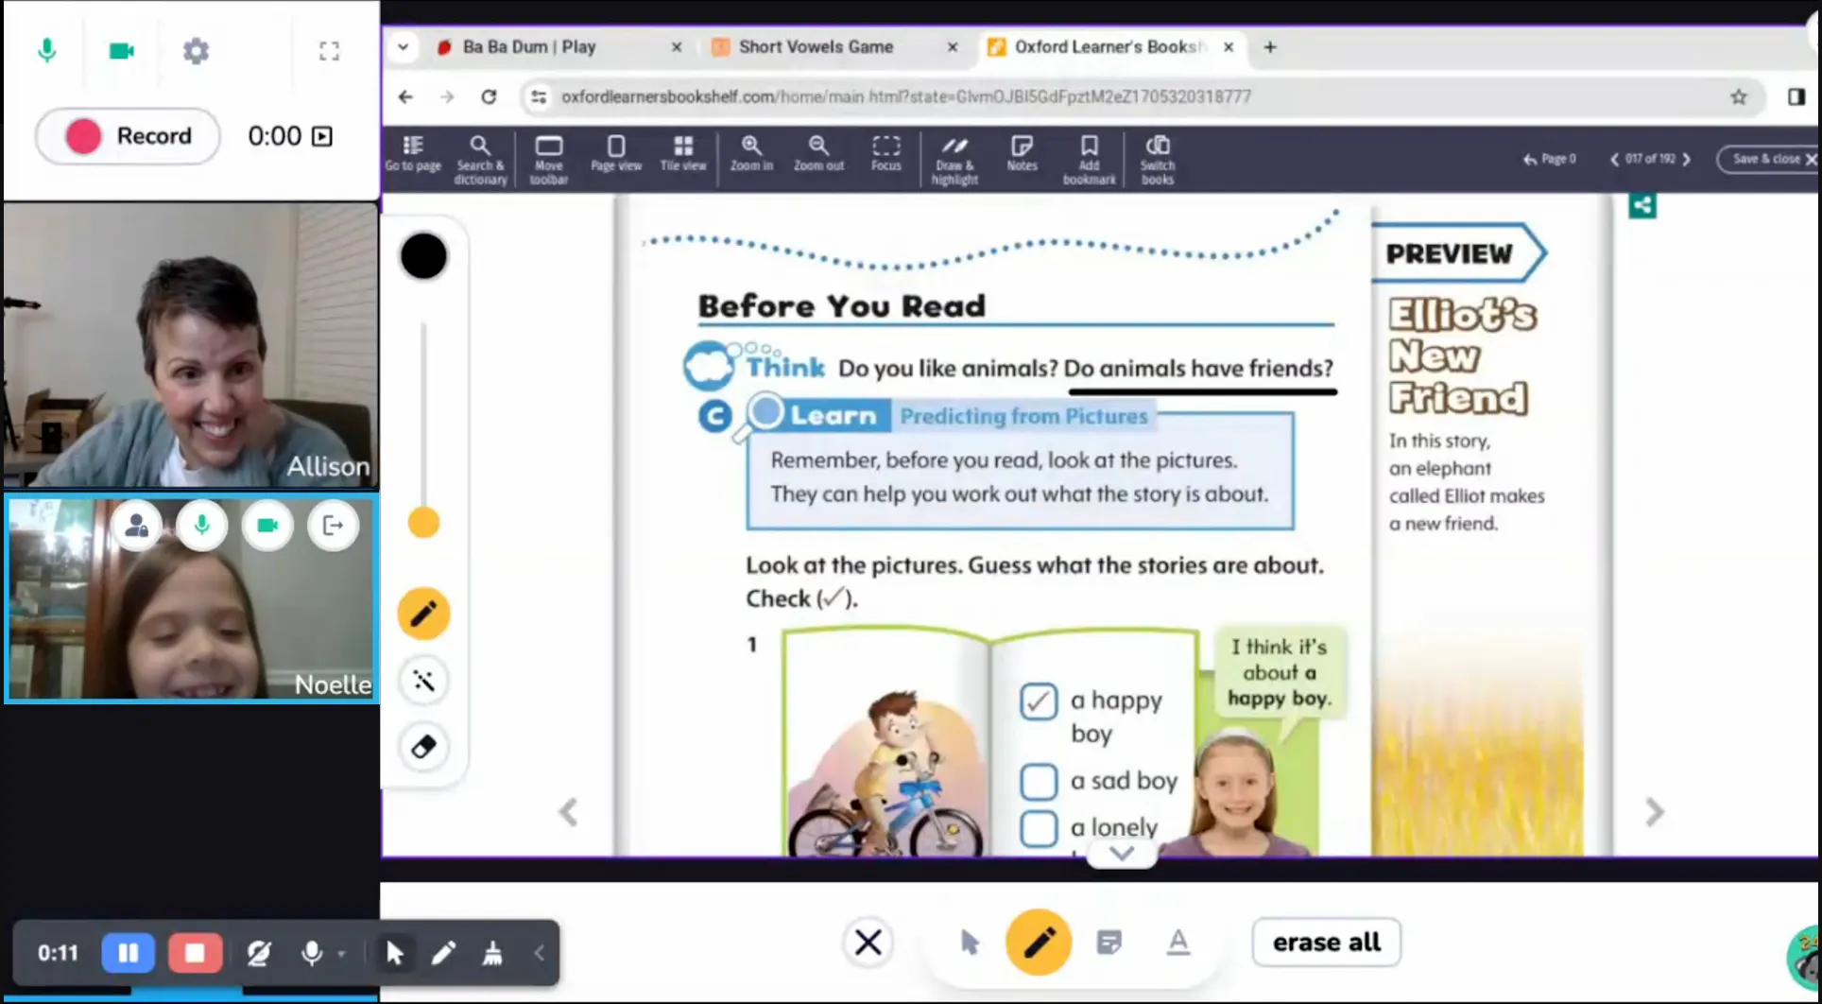Select the eraser tool in the side panel
The height and width of the screenshot is (1004, 1822).
point(423,747)
